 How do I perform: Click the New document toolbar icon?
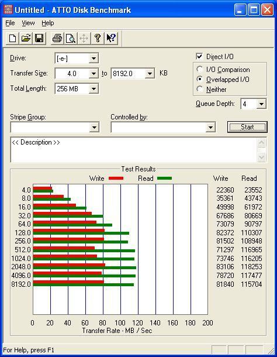coord(12,38)
